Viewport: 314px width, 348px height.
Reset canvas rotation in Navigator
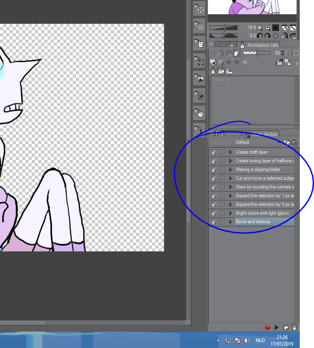[x=276, y=36]
